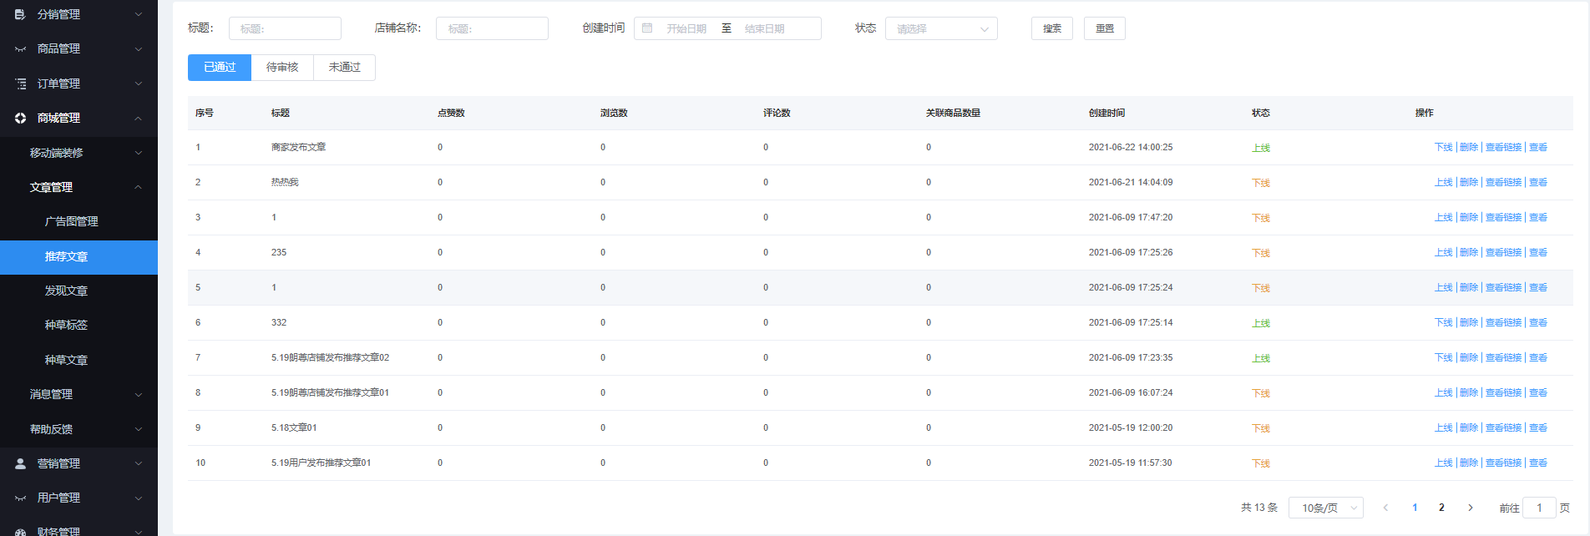Click the 搜索 button

(x=1051, y=28)
